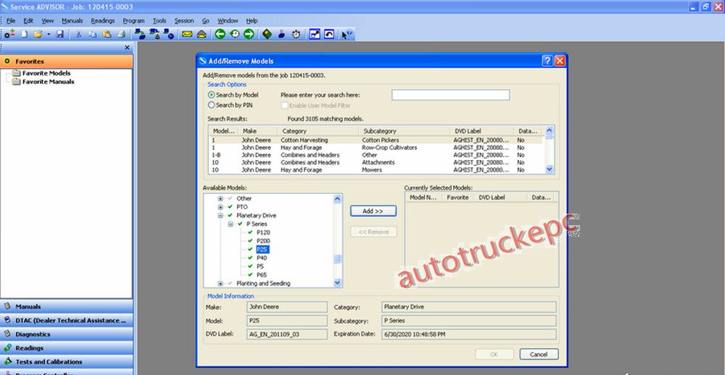Open the DTAC sidebar panel
This screenshot has width=725, height=375.
[67, 320]
